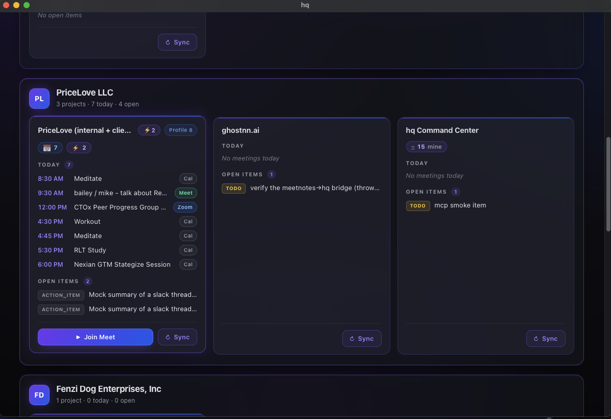Open the RLT Study event

[x=118, y=250]
